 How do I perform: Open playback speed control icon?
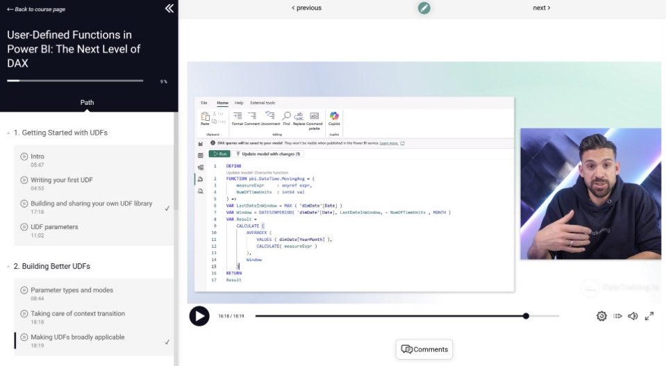617,316
